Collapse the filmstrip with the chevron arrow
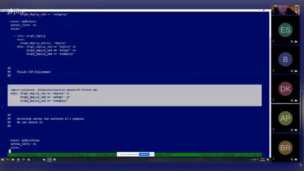The image size is (304, 171). tap(301, 165)
